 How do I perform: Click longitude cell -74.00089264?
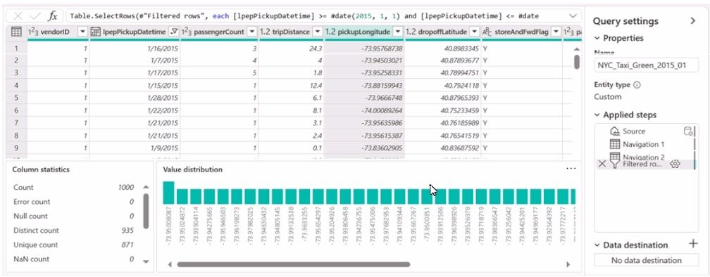click(364, 110)
